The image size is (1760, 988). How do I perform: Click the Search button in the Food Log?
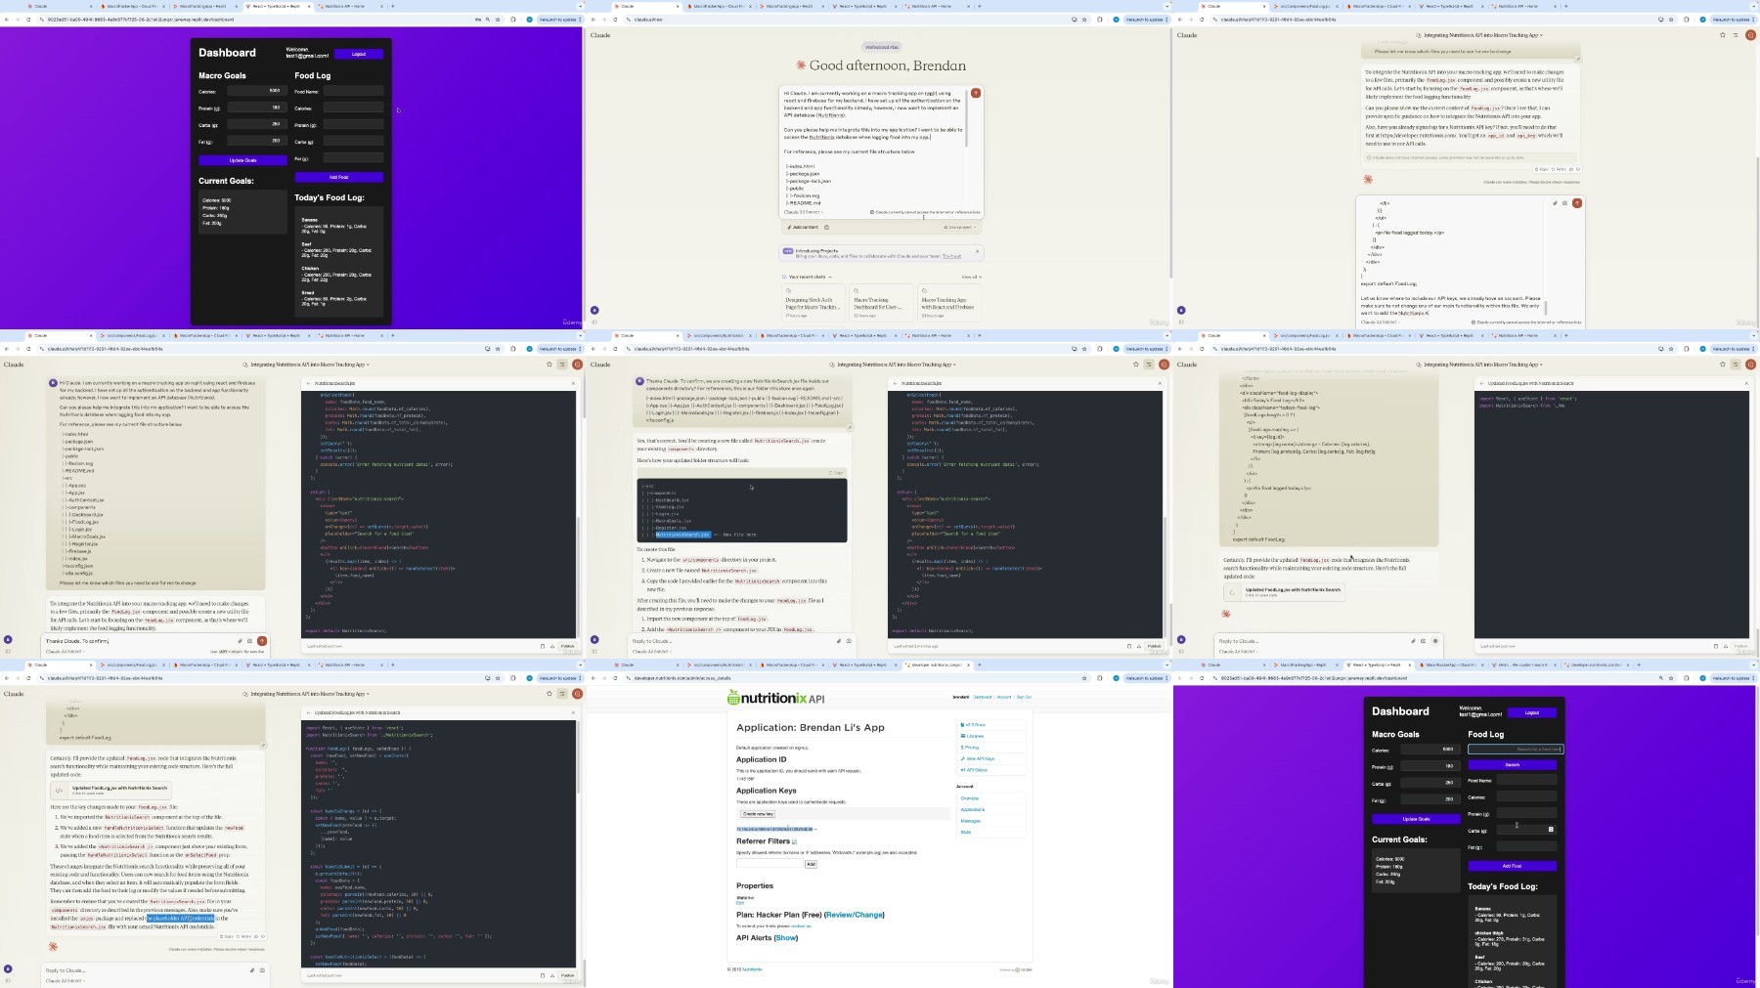(x=1512, y=764)
